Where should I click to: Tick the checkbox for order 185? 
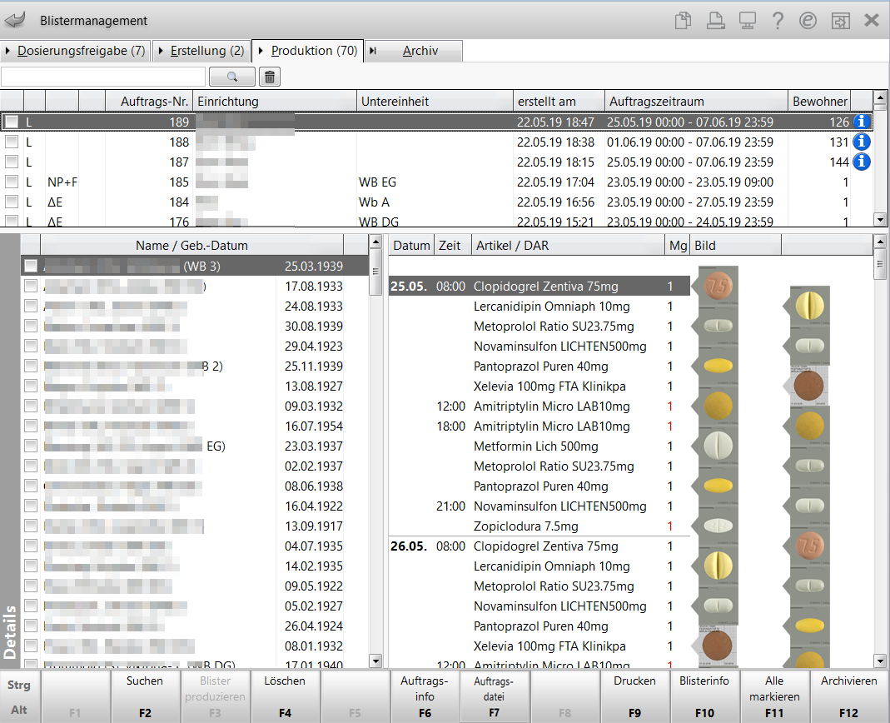click(12, 182)
